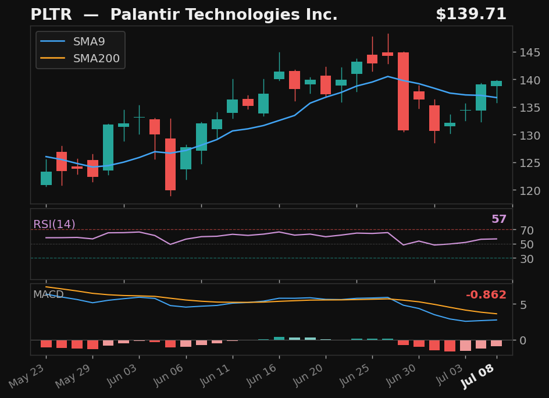The height and width of the screenshot is (398, 549).
Task: Click the MACD panel label
Action: [x=48, y=294]
